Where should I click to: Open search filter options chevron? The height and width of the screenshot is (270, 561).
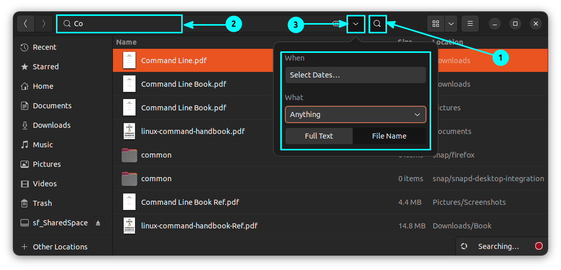tap(356, 24)
